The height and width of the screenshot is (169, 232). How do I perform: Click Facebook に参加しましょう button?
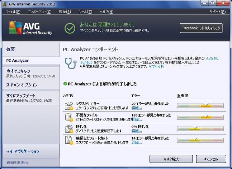[x=201, y=28]
